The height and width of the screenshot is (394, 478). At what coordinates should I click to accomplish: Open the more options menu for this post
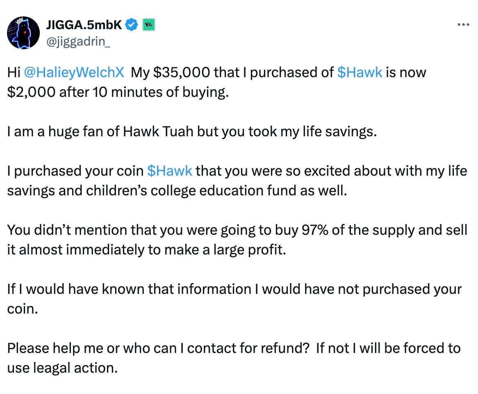pos(463,24)
